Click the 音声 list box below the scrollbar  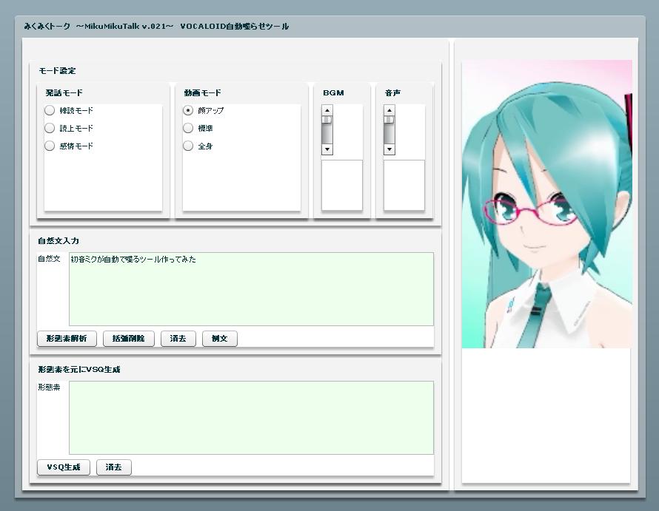click(404, 185)
